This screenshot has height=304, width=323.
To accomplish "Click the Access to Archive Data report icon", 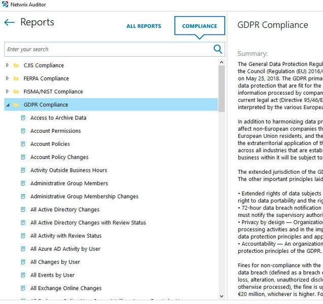I will [x=23, y=118].
